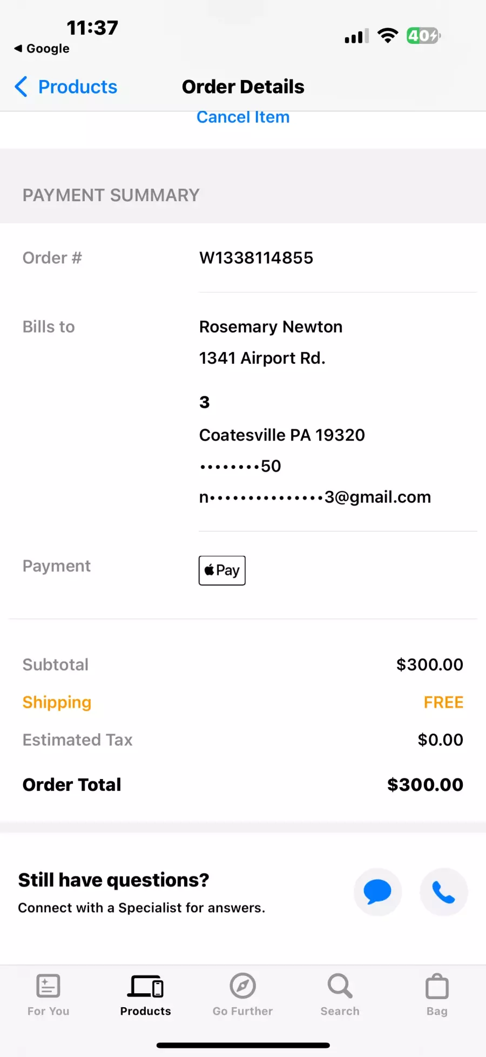
Task: Tap the Search magnifier icon
Action: coord(340,986)
